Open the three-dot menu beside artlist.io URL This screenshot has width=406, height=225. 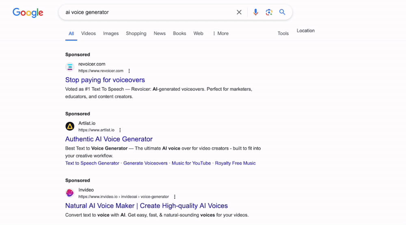[120, 130]
